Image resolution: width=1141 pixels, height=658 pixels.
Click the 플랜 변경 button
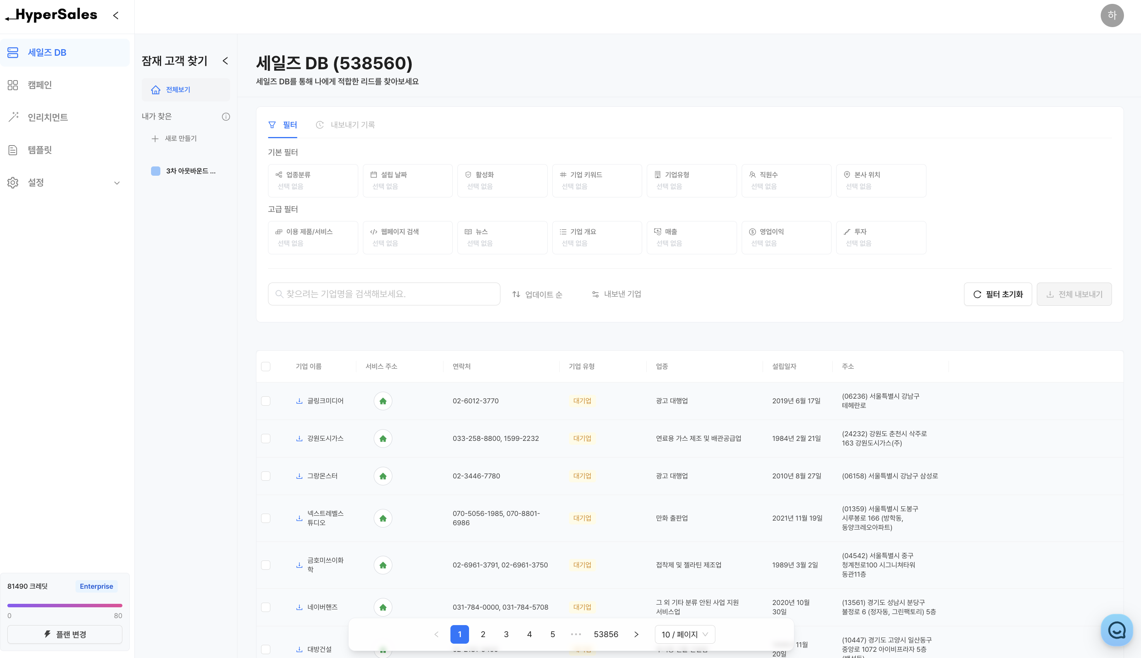(65, 634)
